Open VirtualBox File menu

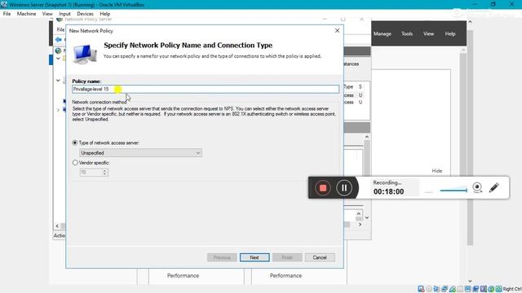point(7,14)
